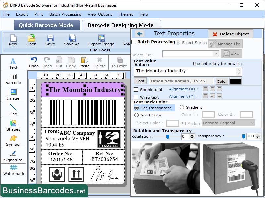Select the Barcode tool in the sidebar

click(x=13, y=79)
